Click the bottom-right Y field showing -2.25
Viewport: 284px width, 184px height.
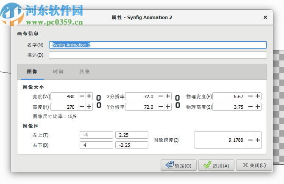point(132,145)
